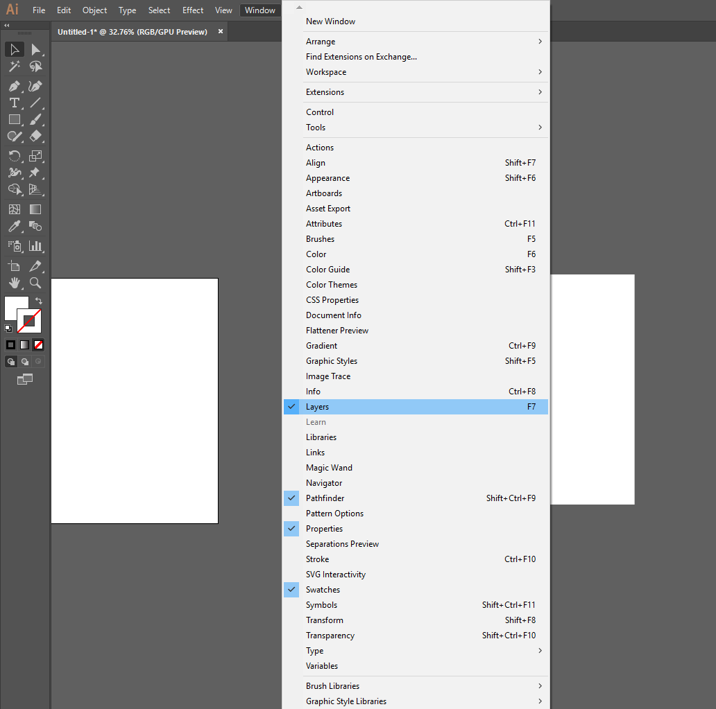
Task: Expand Graphic Style Libraries submenu
Action: [416, 701]
